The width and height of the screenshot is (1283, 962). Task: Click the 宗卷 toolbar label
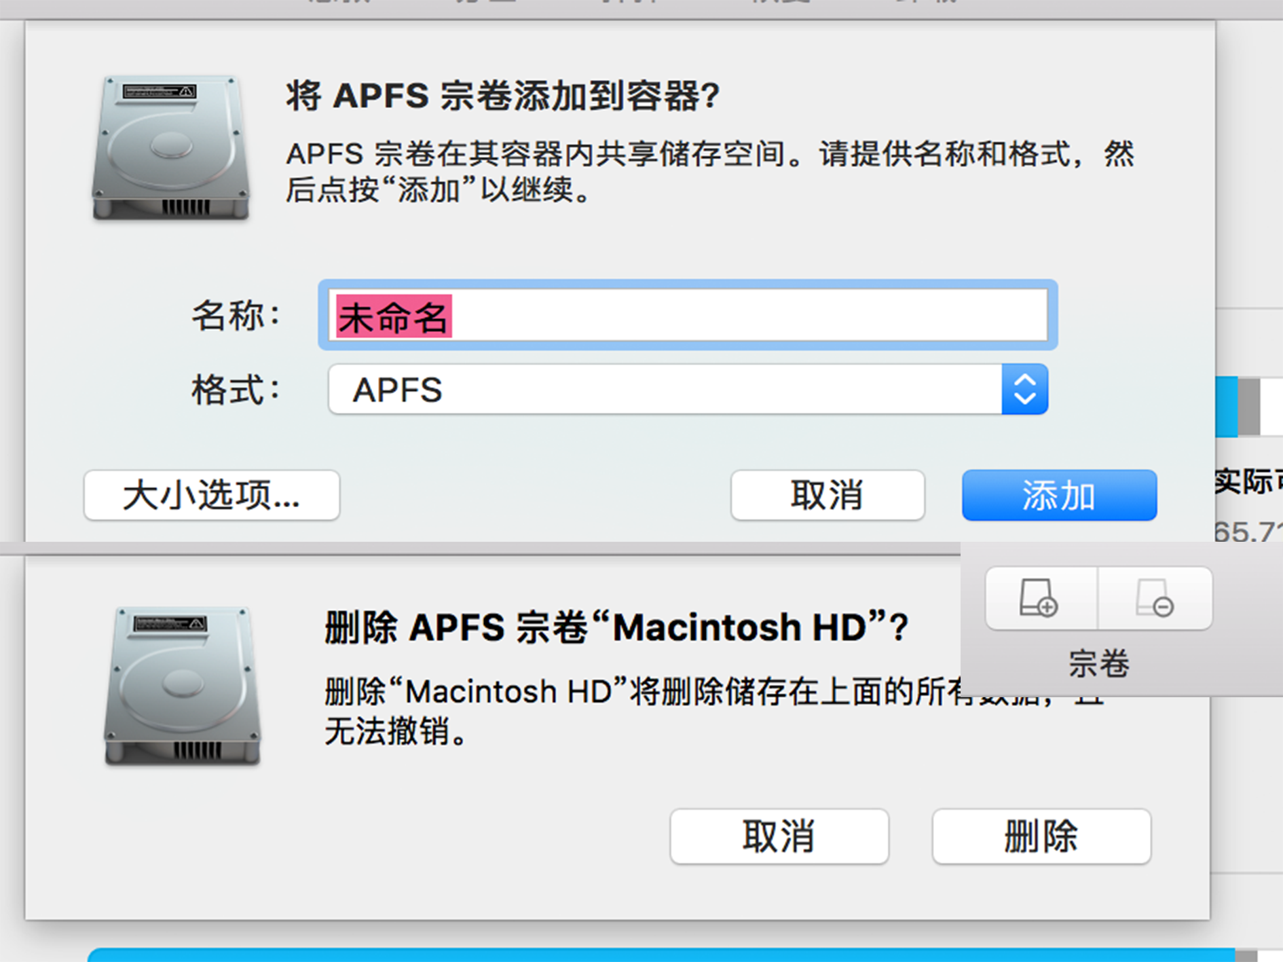click(x=1099, y=663)
